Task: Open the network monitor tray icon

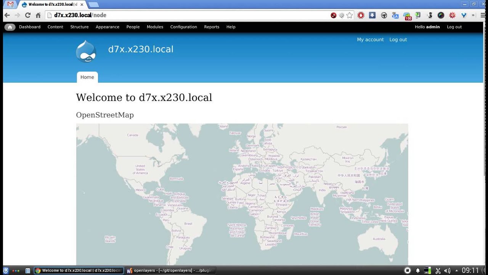Action: [x=428, y=271]
